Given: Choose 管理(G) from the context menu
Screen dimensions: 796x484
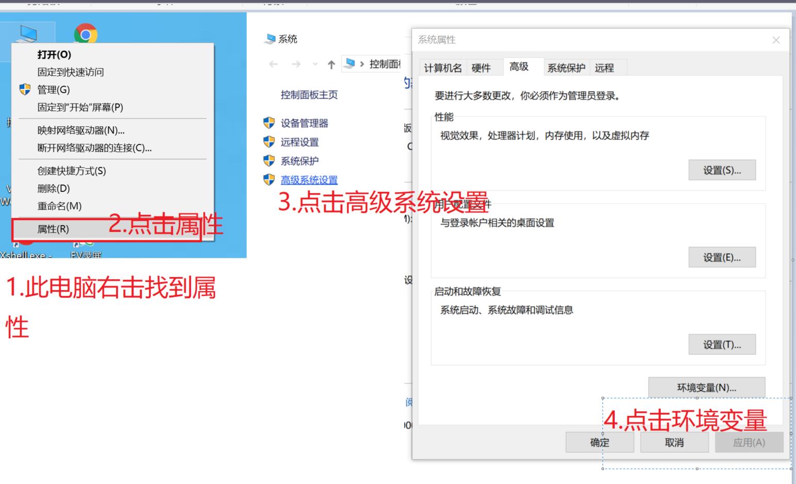Looking at the screenshot, I should 112,90.
